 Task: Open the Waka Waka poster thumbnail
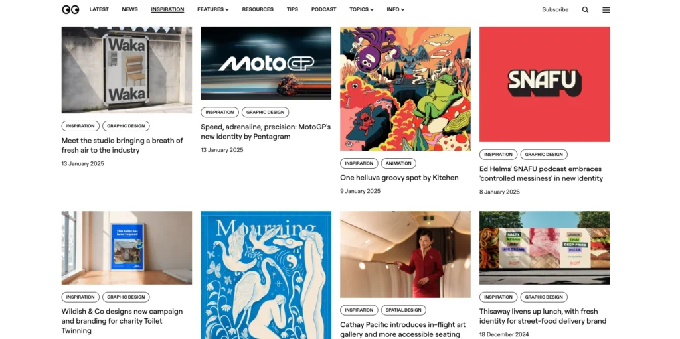127,70
